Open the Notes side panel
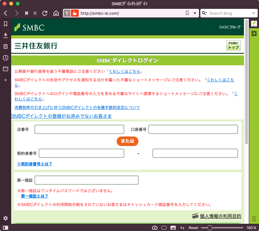Image resolution: width=259 pixels, height=231 pixels. (x=6, y=47)
